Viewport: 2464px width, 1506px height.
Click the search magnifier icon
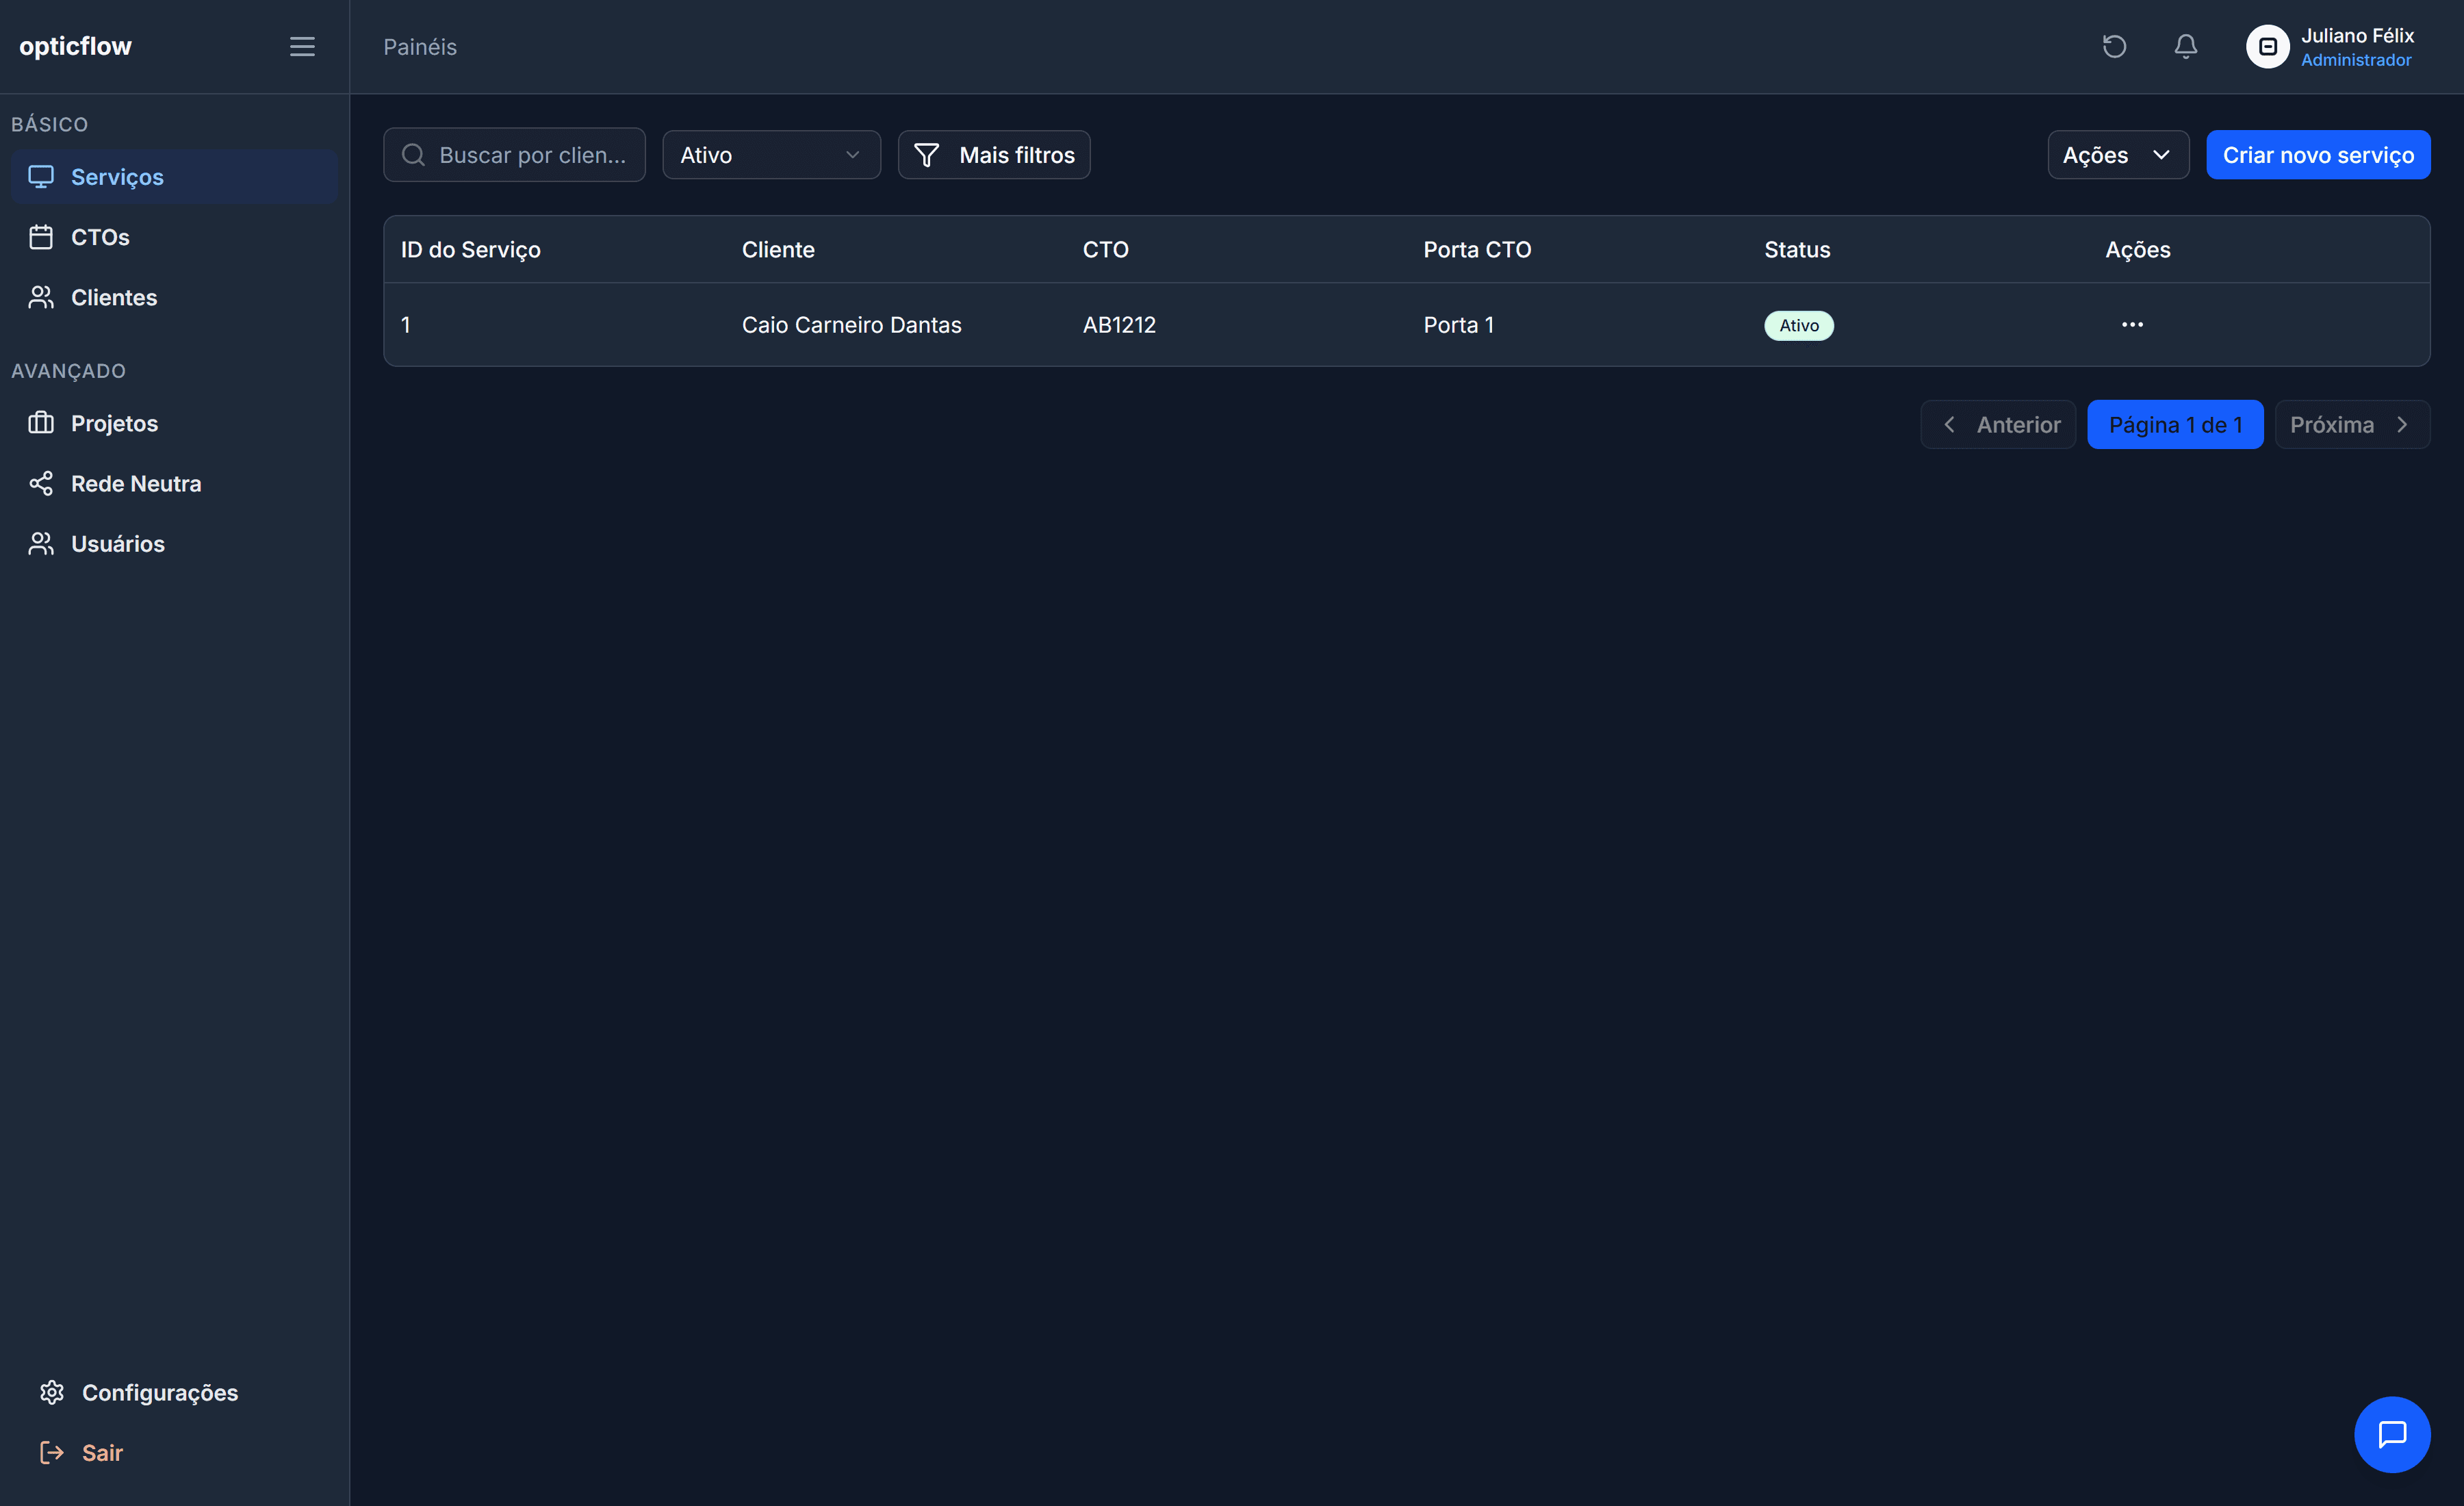tap(413, 155)
